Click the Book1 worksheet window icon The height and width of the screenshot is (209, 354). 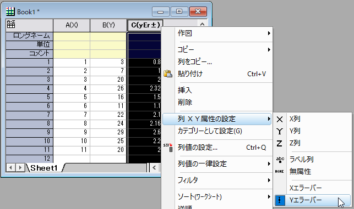(x=10, y=12)
